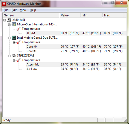Screen dimensions: 129x124
Task: Select the Core #1 sensor row
Action: [76, 51]
